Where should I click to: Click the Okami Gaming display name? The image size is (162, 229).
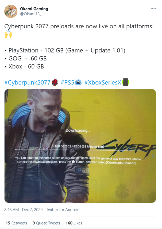point(34,9)
